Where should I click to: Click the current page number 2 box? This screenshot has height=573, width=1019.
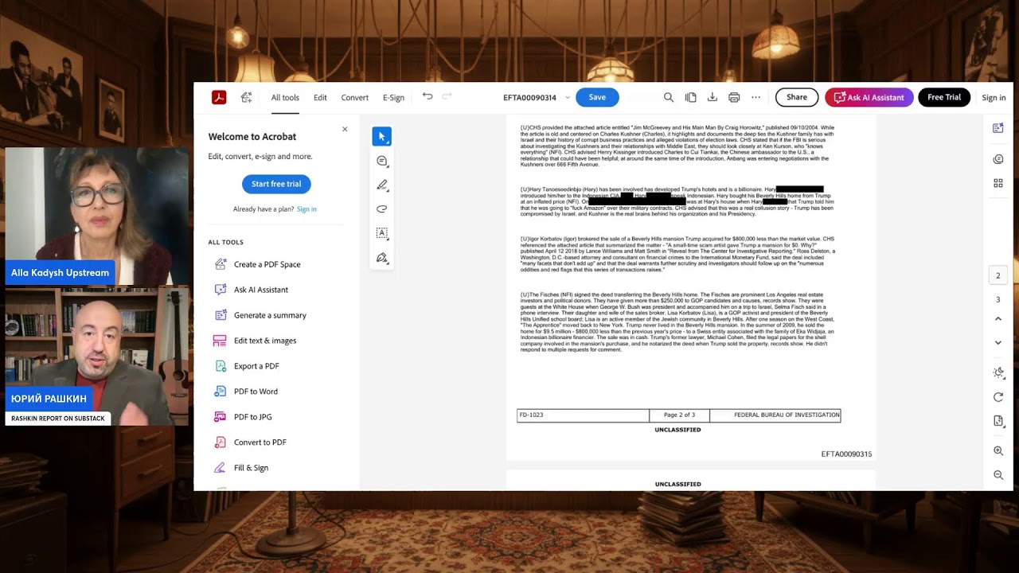[998, 275]
